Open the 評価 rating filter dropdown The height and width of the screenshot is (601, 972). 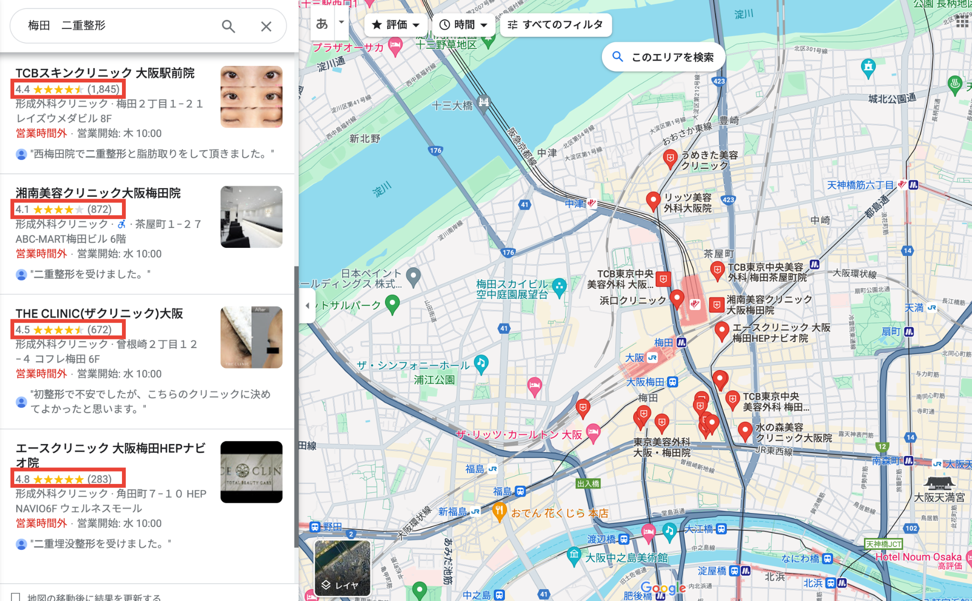[x=396, y=25]
